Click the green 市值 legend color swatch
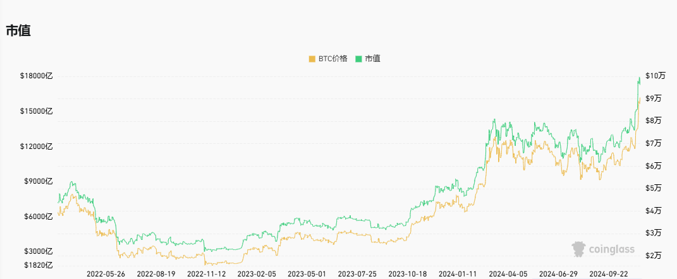 358,59
